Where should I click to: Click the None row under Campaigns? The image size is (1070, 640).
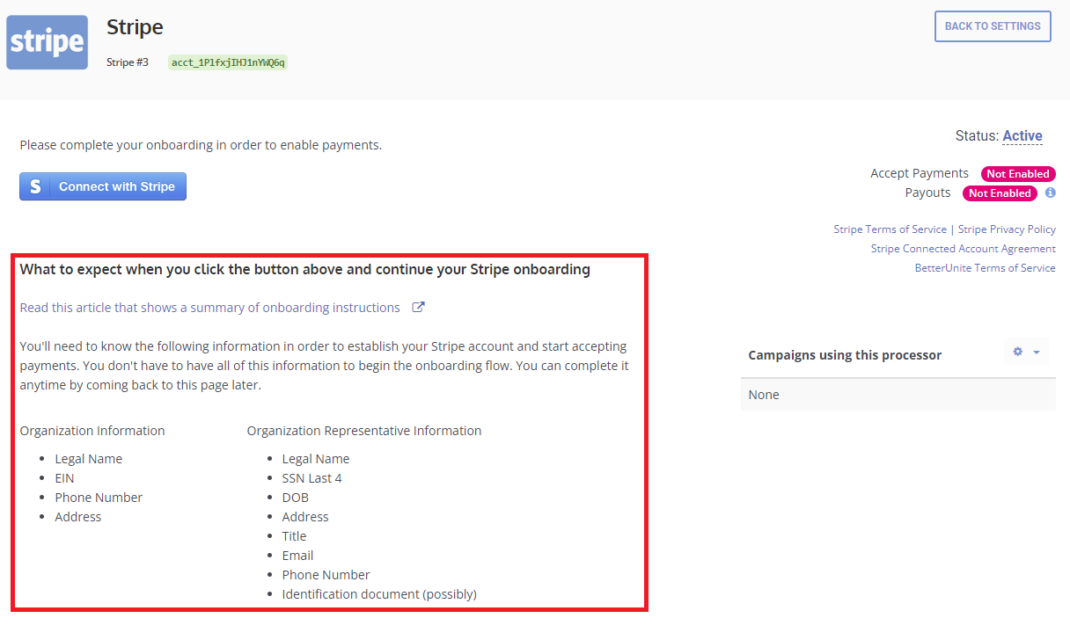pyautogui.click(x=898, y=395)
